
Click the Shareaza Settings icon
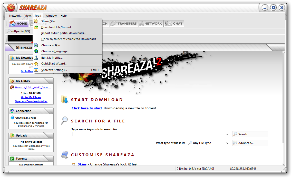pos(36,70)
